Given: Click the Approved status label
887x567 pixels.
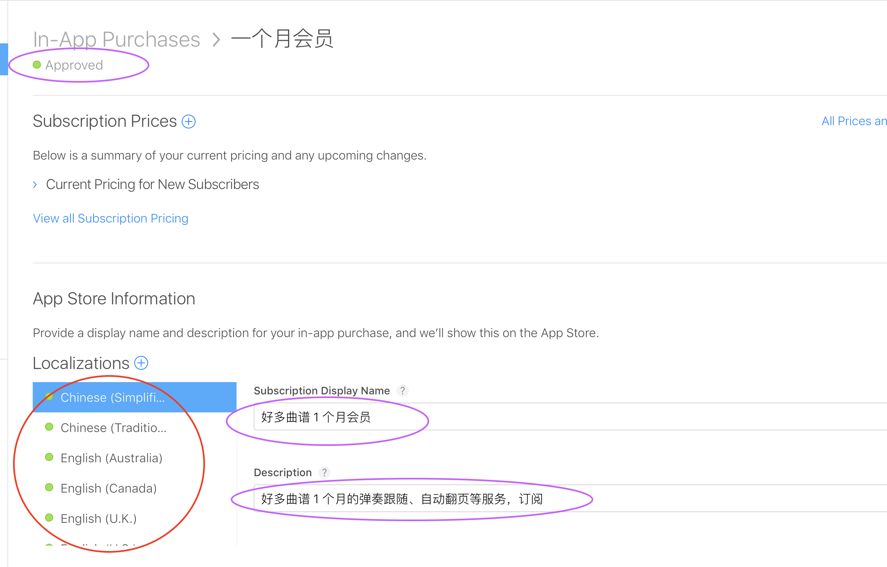Looking at the screenshot, I should pos(74,65).
